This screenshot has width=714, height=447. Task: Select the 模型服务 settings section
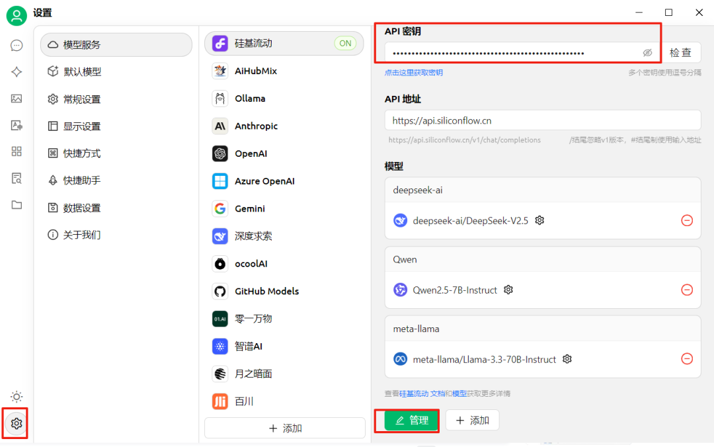(x=116, y=45)
